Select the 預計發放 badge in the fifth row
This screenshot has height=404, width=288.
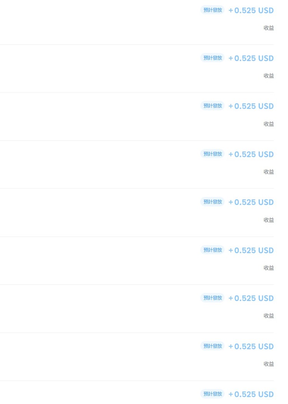pos(212,202)
